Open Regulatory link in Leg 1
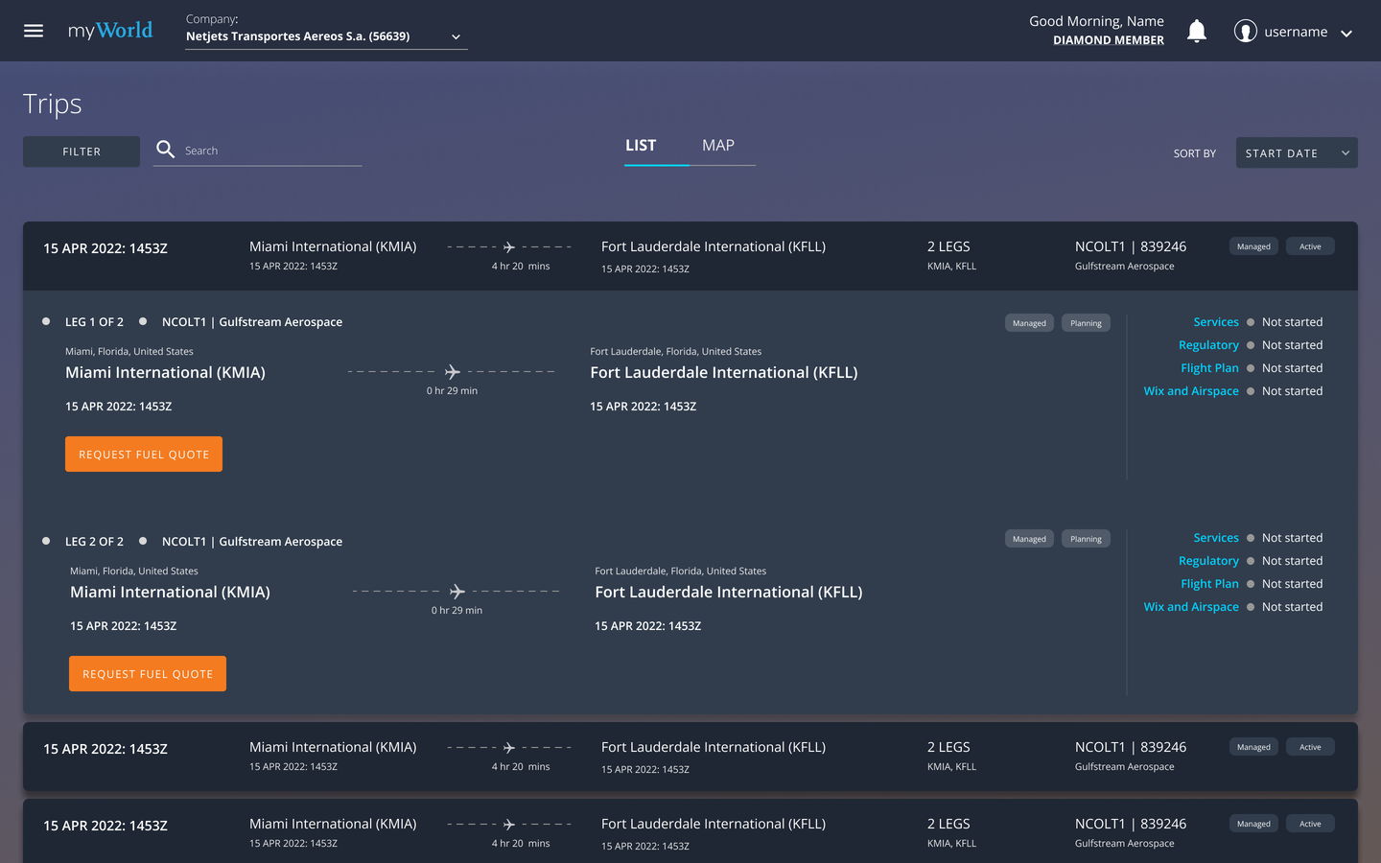 tap(1208, 345)
